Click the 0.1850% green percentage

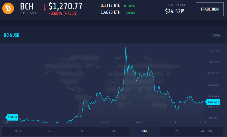pos(130,13)
